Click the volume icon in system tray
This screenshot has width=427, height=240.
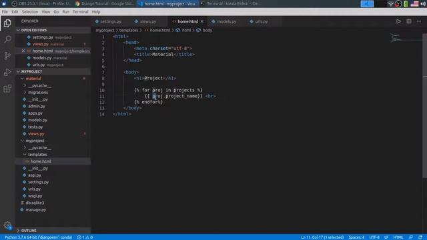point(423,4)
